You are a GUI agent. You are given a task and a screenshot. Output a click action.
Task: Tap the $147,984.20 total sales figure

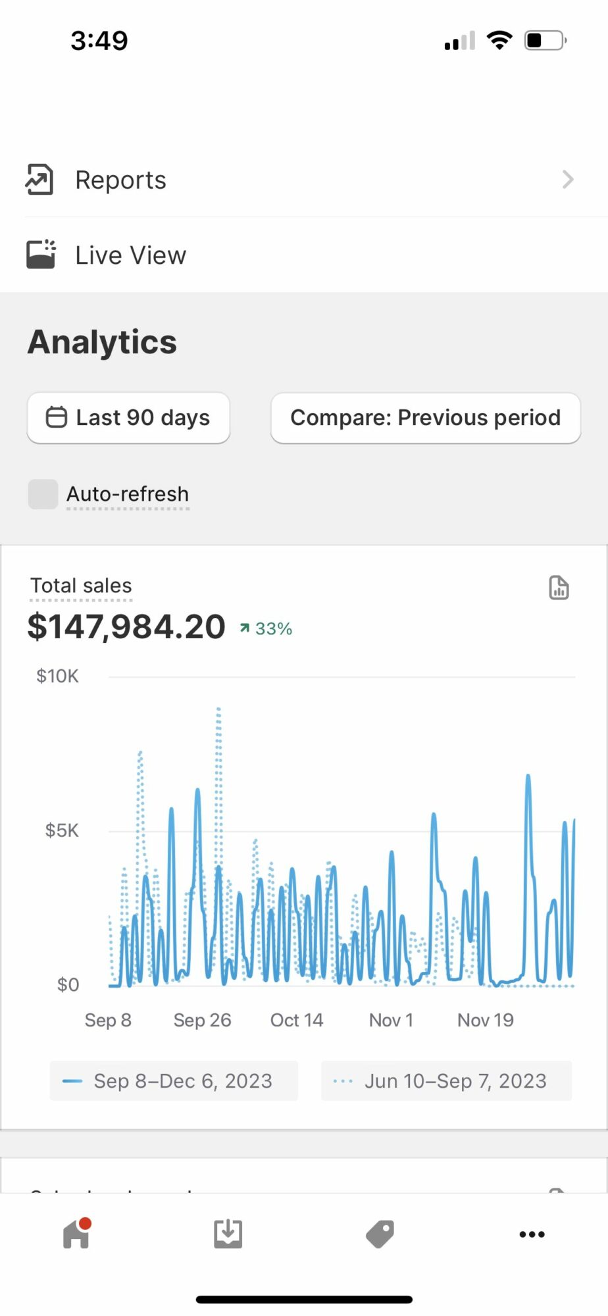click(126, 626)
